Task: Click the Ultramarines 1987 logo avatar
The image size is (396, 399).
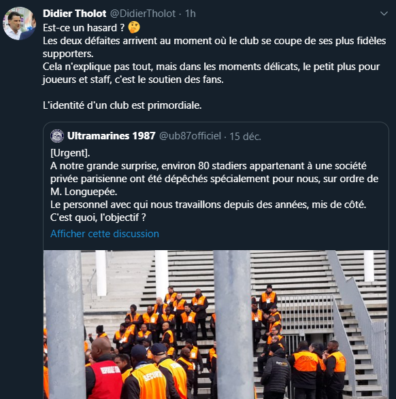Action: point(57,136)
